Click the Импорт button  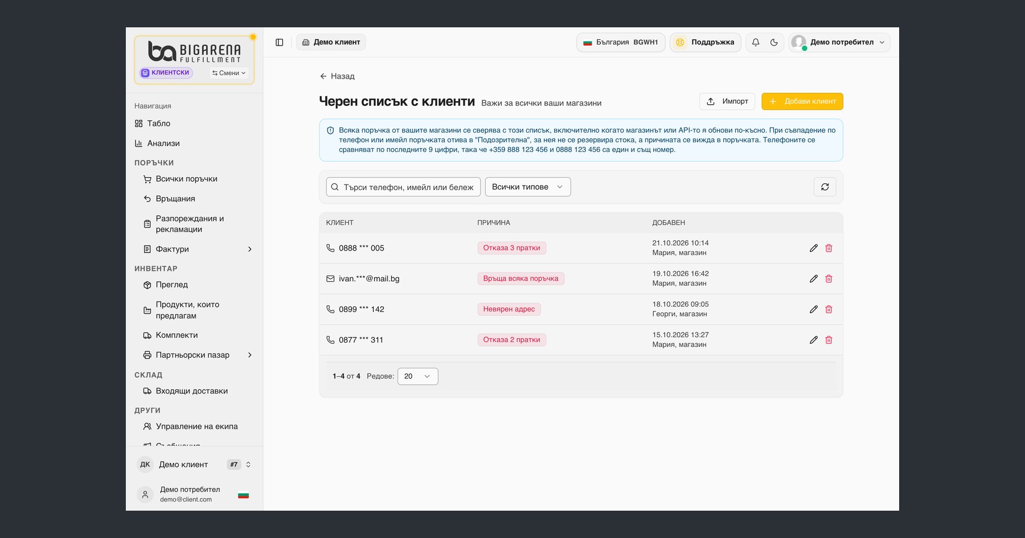[x=727, y=101]
